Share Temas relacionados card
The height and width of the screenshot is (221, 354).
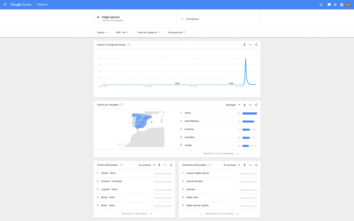click(171, 165)
